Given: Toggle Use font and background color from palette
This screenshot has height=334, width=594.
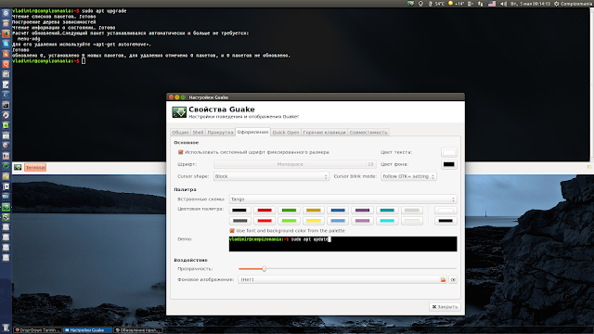Looking at the screenshot, I should [x=232, y=231].
